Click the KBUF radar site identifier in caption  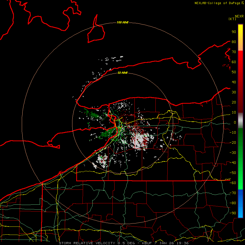click(x=147, y=243)
